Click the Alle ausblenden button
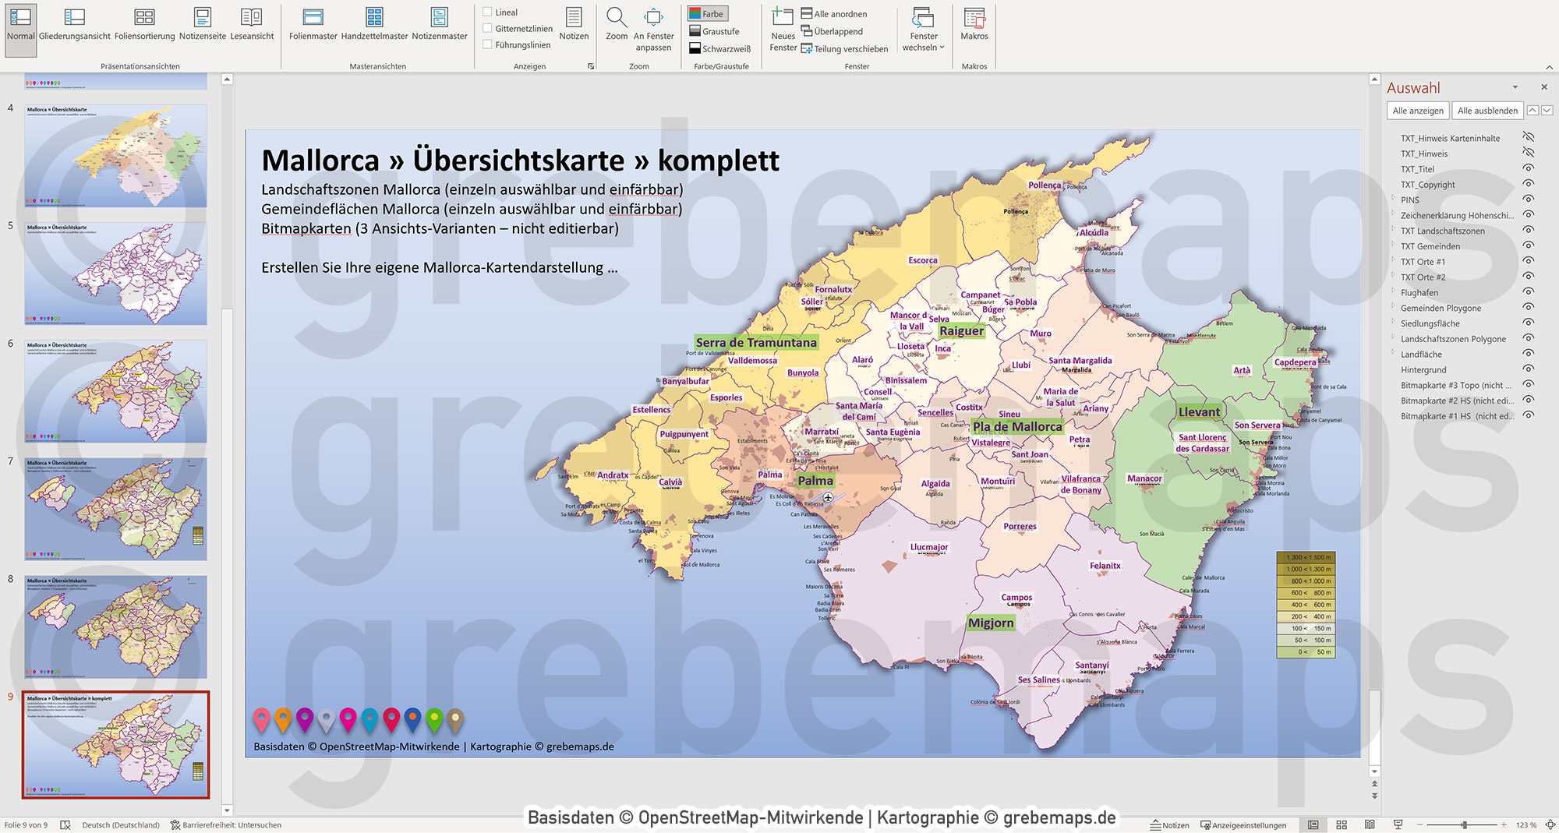Screen dimensions: 1559x833 tap(1487, 110)
